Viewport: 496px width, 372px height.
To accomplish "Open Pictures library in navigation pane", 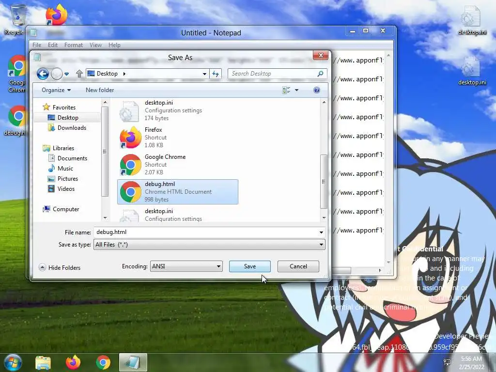I will (68, 178).
